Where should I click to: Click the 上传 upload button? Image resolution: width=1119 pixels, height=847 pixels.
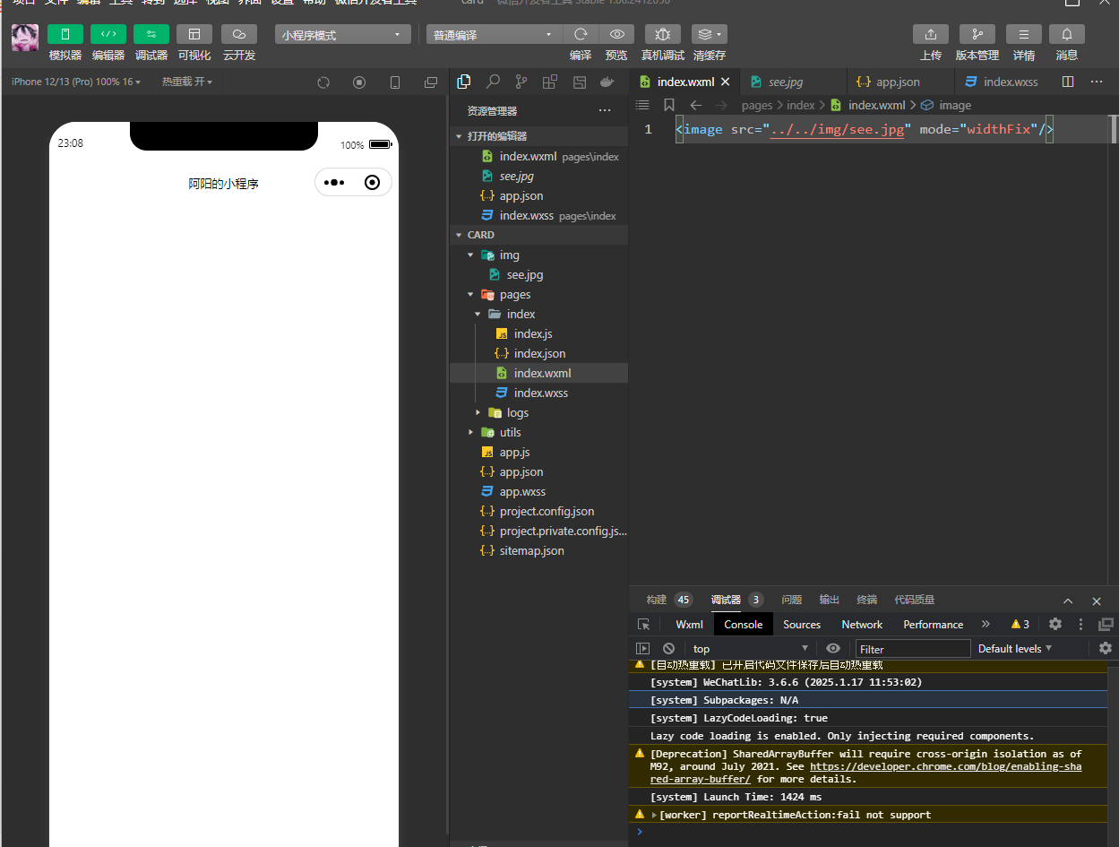tap(931, 34)
